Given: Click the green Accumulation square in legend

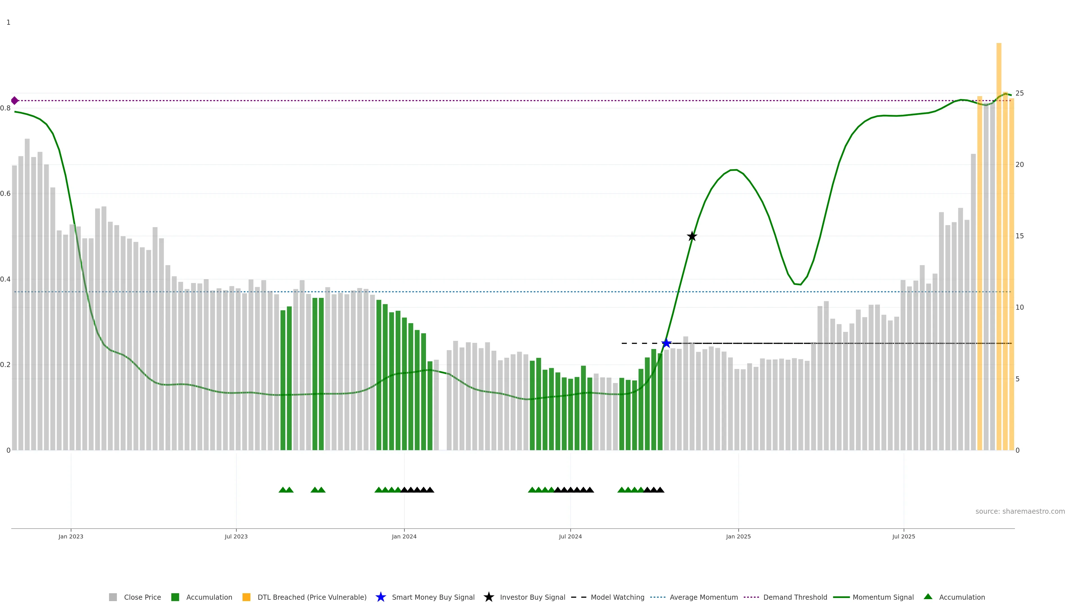Looking at the screenshot, I should 175,597.
